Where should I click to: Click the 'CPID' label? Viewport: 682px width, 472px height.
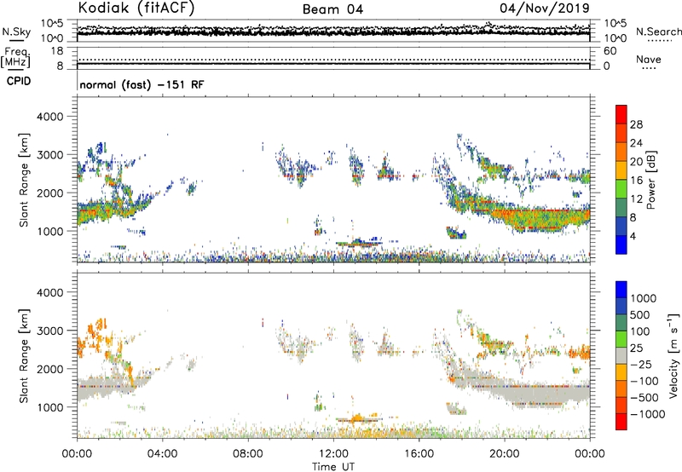(x=19, y=81)
